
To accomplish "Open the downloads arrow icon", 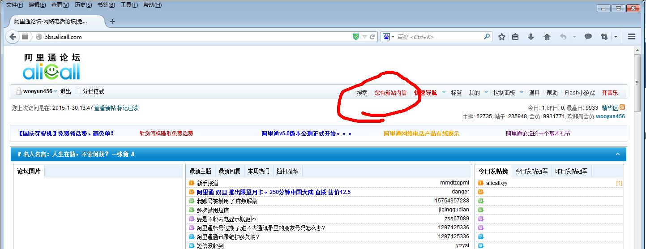I will 531,37.
